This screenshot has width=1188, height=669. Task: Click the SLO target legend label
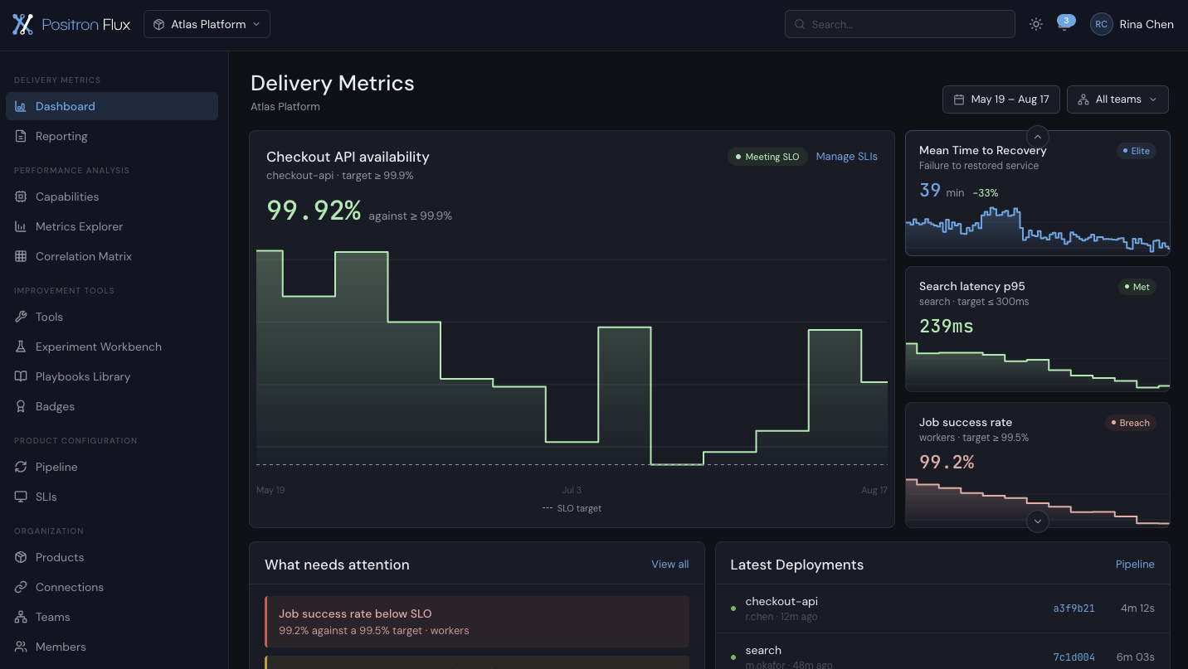(579, 508)
